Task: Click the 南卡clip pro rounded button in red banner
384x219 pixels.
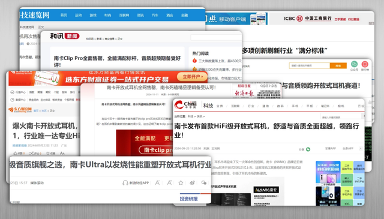Action: pos(156,150)
